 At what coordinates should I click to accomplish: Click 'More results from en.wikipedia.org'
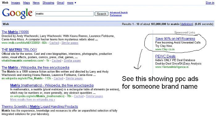click(x=33, y=99)
